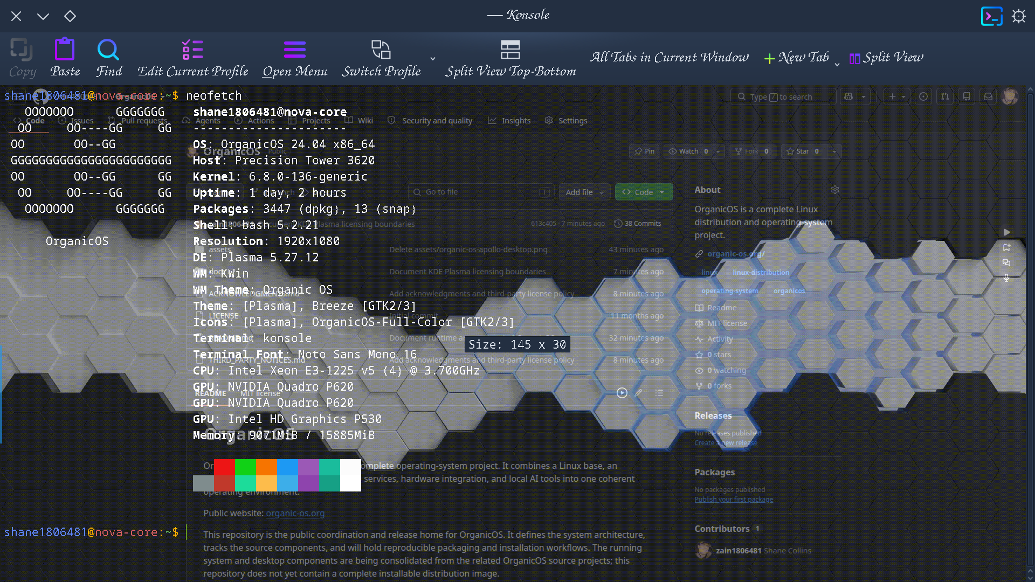Image resolution: width=1035 pixels, height=582 pixels.
Task: Click the red color block in neofetch palette
Action: click(224, 467)
